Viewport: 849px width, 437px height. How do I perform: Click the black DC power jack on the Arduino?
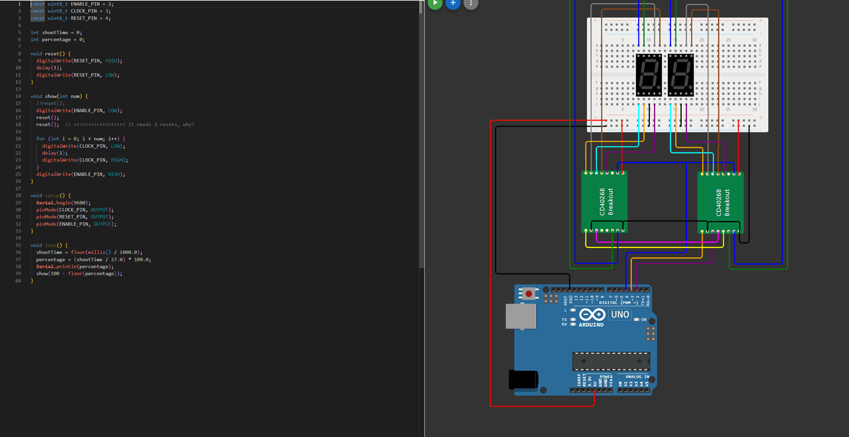(523, 379)
